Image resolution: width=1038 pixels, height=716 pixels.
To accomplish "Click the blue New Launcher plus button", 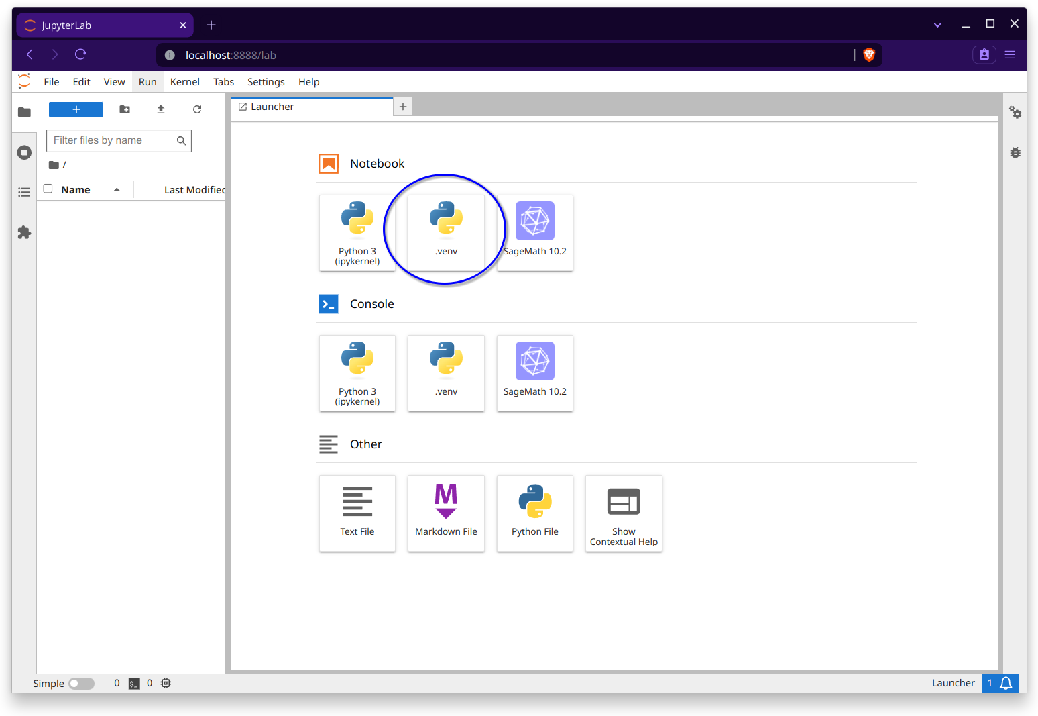I will click(76, 109).
